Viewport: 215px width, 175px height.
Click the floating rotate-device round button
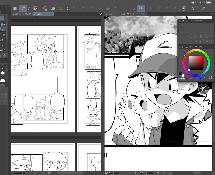click(x=203, y=89)
